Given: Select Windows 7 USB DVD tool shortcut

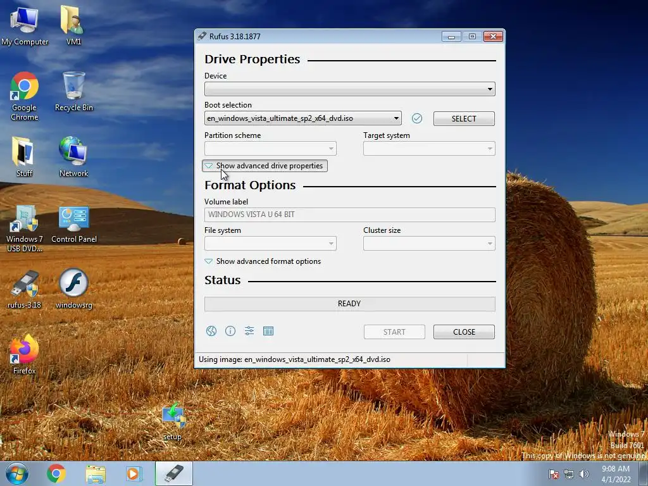Looking at the screenshot, I should (x=25, y=228).
